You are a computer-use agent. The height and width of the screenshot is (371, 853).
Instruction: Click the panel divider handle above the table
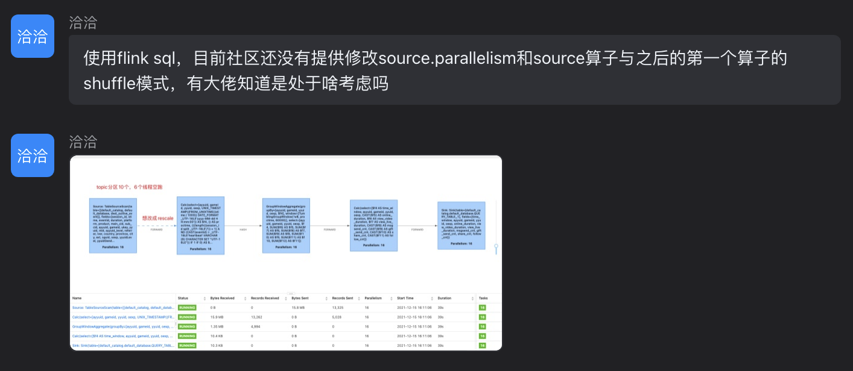(x=291, y=293)
